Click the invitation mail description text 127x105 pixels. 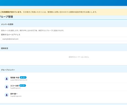tap(33, 30)
